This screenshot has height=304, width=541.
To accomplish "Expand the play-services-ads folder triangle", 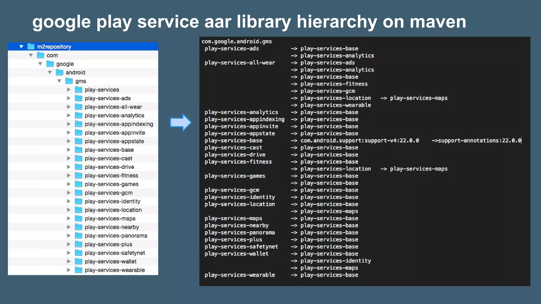I will tap(69, 98).
